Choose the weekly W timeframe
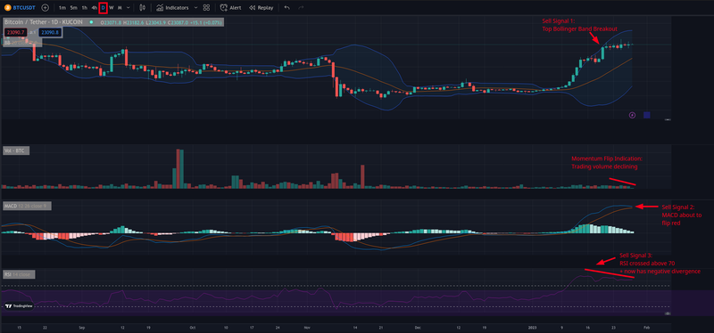 pyautogui.click(x=111, y=8)
